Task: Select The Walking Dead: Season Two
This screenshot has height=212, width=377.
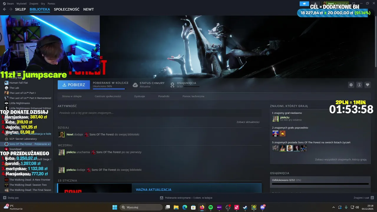Action: click(26, 185)
